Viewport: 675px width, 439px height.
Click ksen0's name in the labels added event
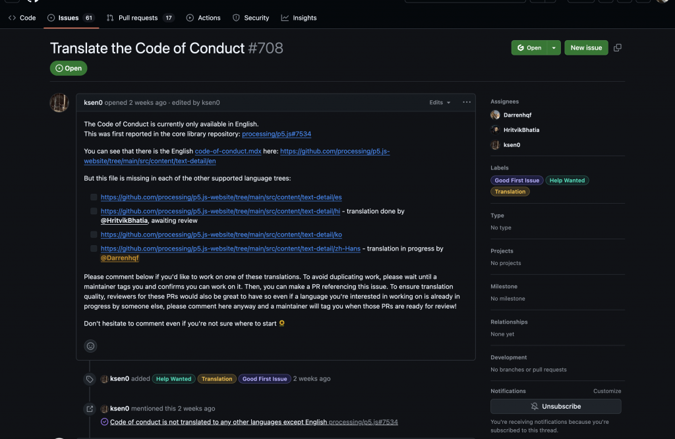point(119,379)
